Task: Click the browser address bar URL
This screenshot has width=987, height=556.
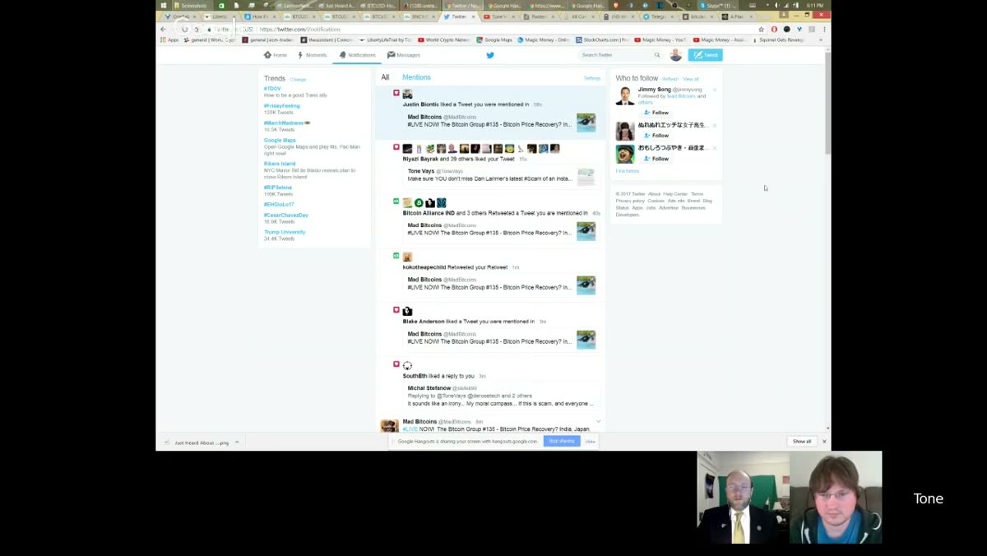Action: (300, 30)
